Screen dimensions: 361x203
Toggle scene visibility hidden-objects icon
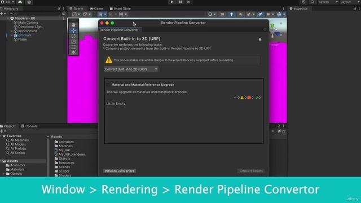(261, 14)
